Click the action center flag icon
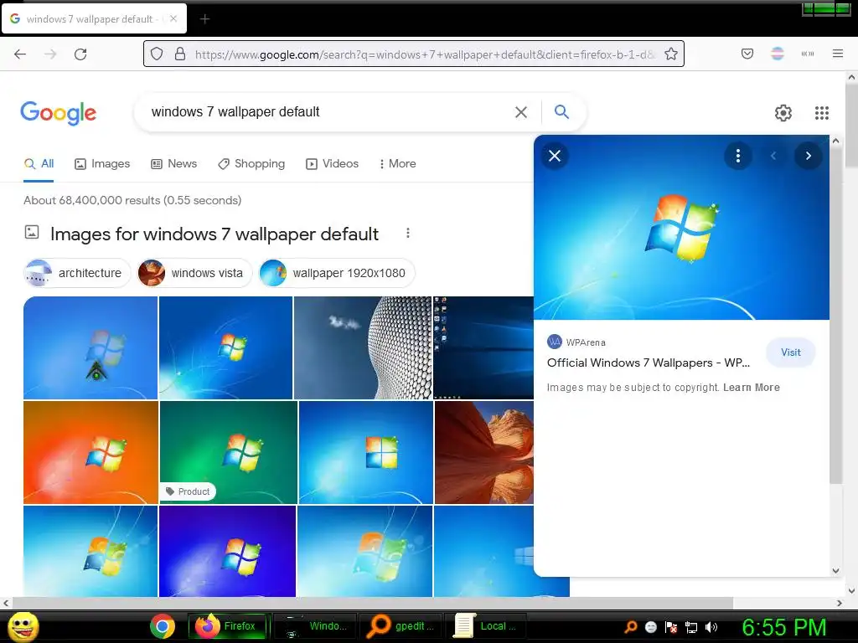The width and height of the screenshot is (858, 643). click(671, 627)
